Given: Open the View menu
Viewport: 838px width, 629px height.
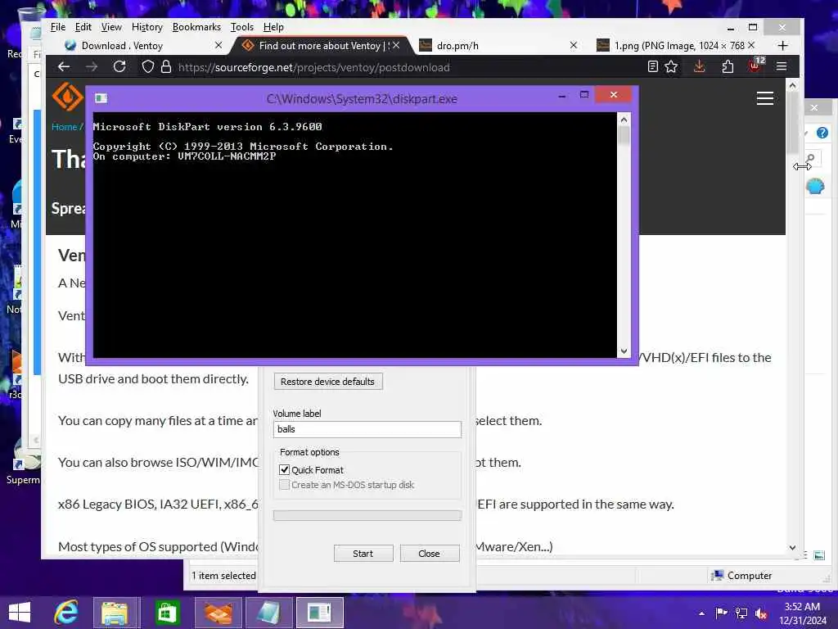Looking at the screenshot, I should pos(111,27).
